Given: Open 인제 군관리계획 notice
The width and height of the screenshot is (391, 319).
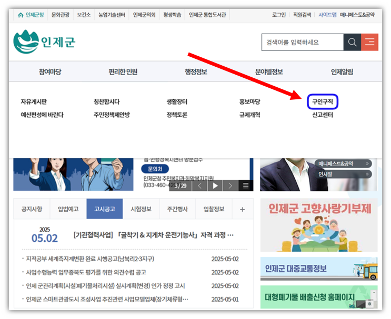Looking at the screenshot, I should click(105, 286).
